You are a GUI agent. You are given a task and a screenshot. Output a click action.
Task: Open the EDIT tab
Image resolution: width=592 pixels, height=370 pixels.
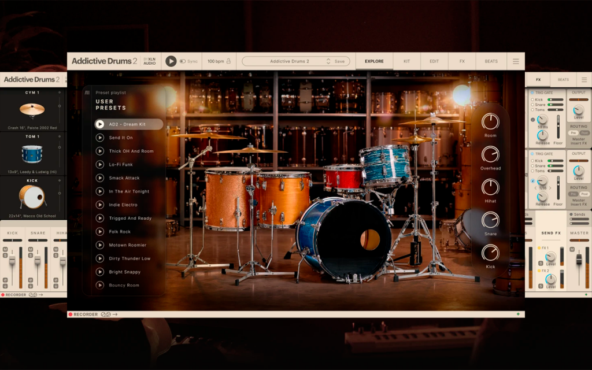pyautogui.click(x=434, y=61)
